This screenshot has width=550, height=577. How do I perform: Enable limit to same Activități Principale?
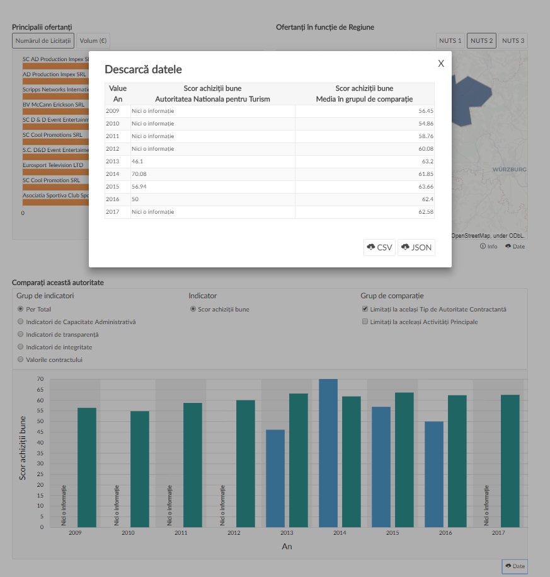click(365, 322)
